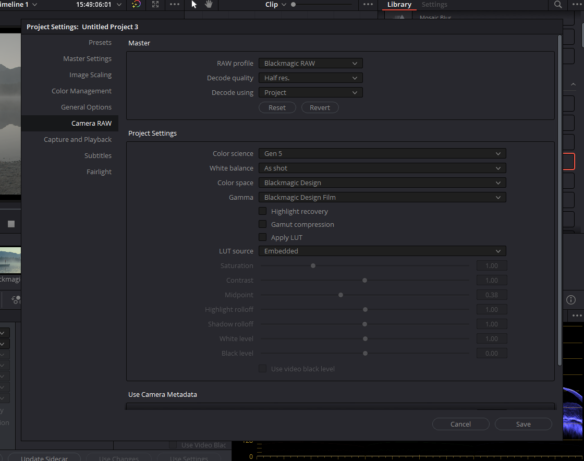Click the Reset button
The height and width of the screenshot is (461, 584).
coord(277,107)
